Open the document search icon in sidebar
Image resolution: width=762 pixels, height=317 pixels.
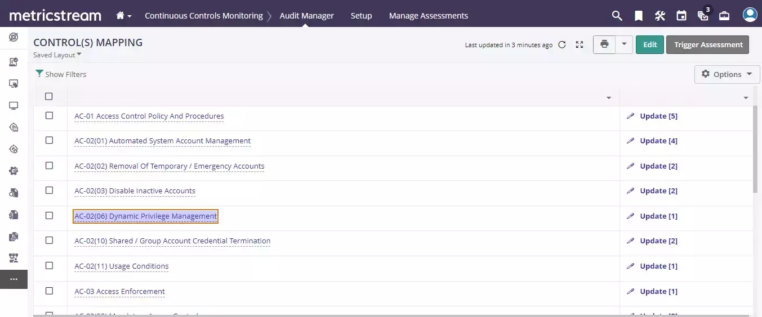(x=14, y=193)
